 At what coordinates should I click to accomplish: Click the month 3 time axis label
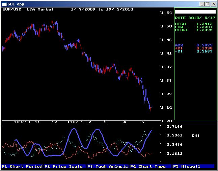[105, 122]
